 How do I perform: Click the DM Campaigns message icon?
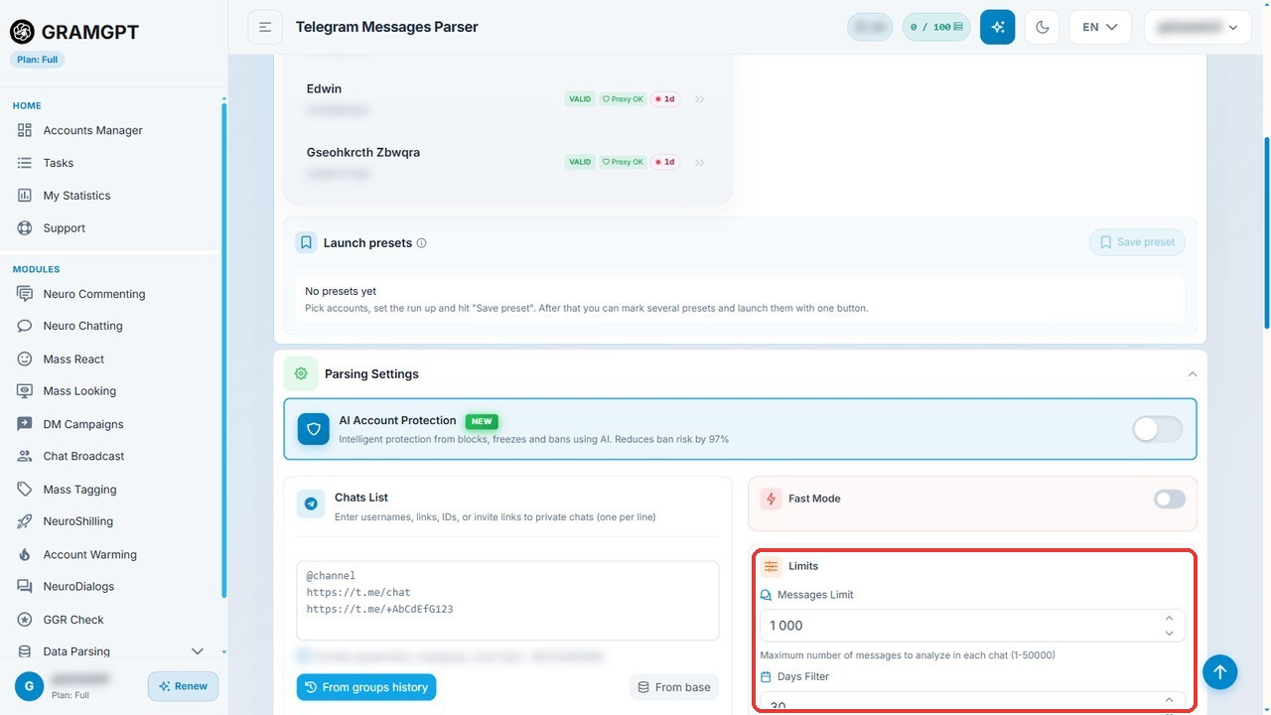tap(25, 424)
